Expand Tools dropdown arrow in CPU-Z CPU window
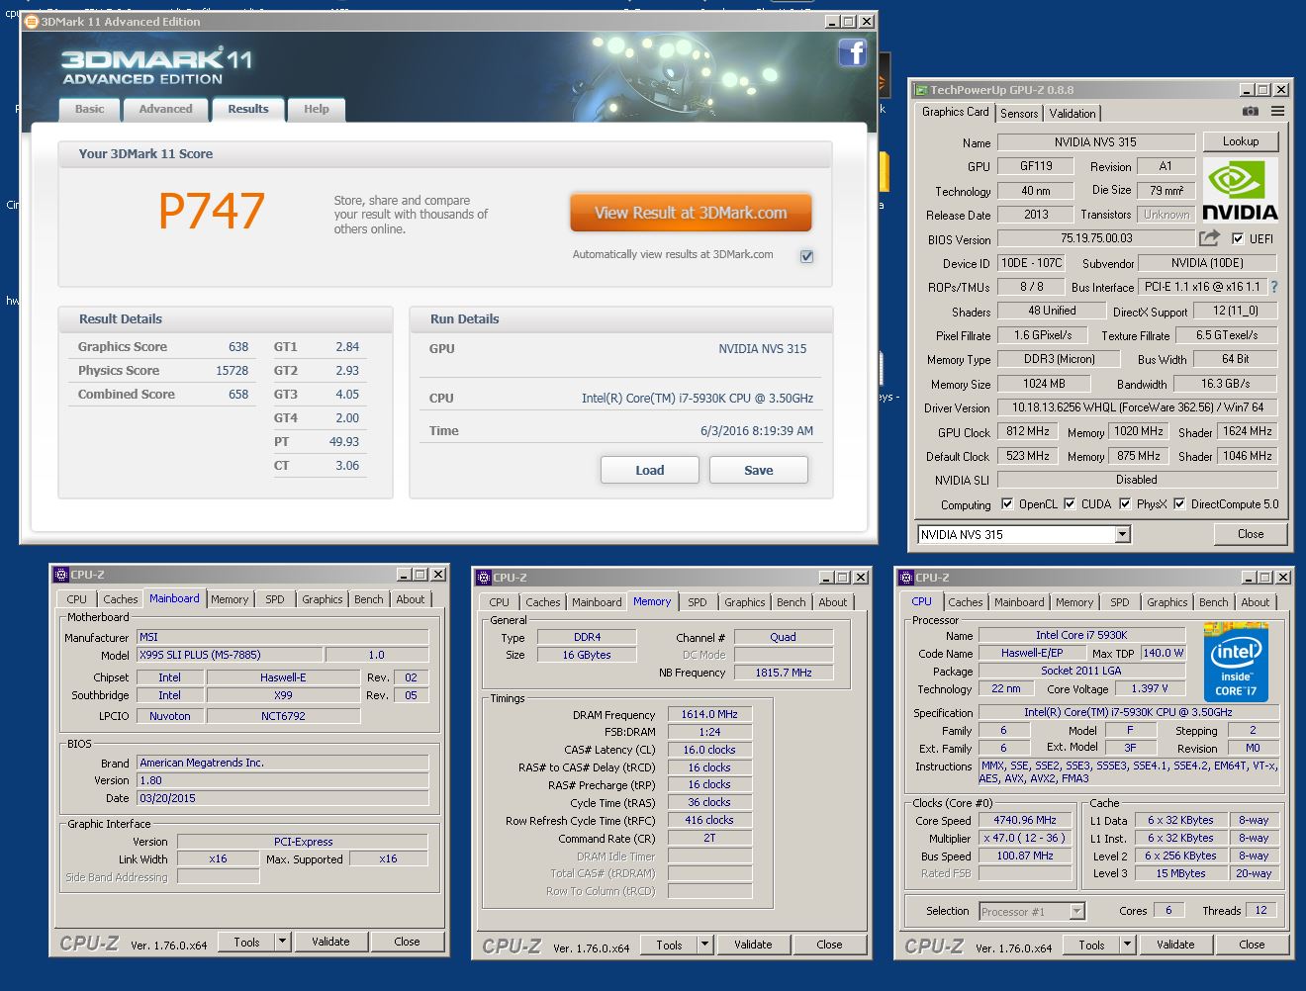Screen dimensions: 1306x991 tap(1127, 945)
